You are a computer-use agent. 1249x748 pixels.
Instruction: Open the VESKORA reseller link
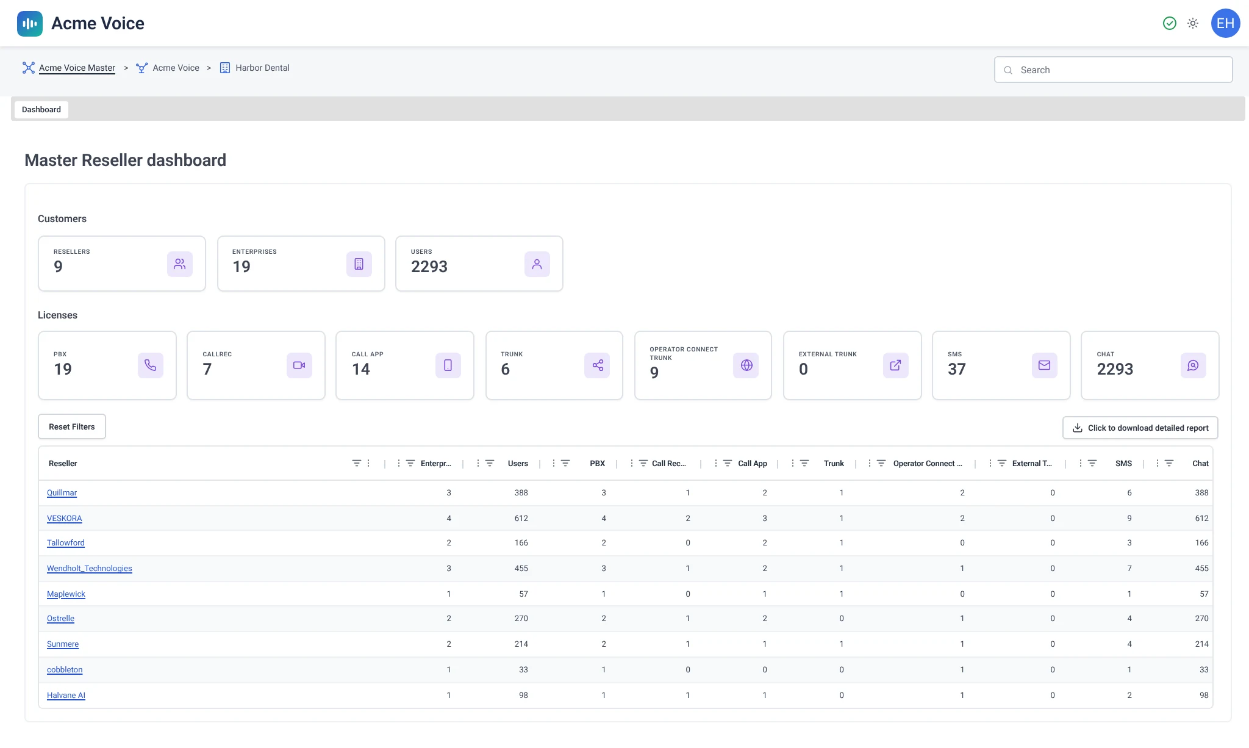(x=64, y=518)
